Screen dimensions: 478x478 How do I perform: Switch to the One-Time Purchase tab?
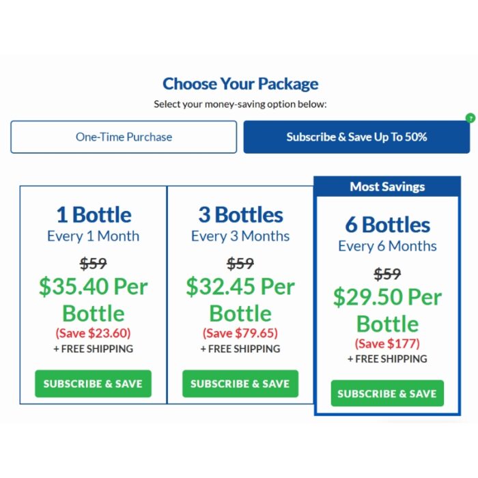(x=124, y=137)
